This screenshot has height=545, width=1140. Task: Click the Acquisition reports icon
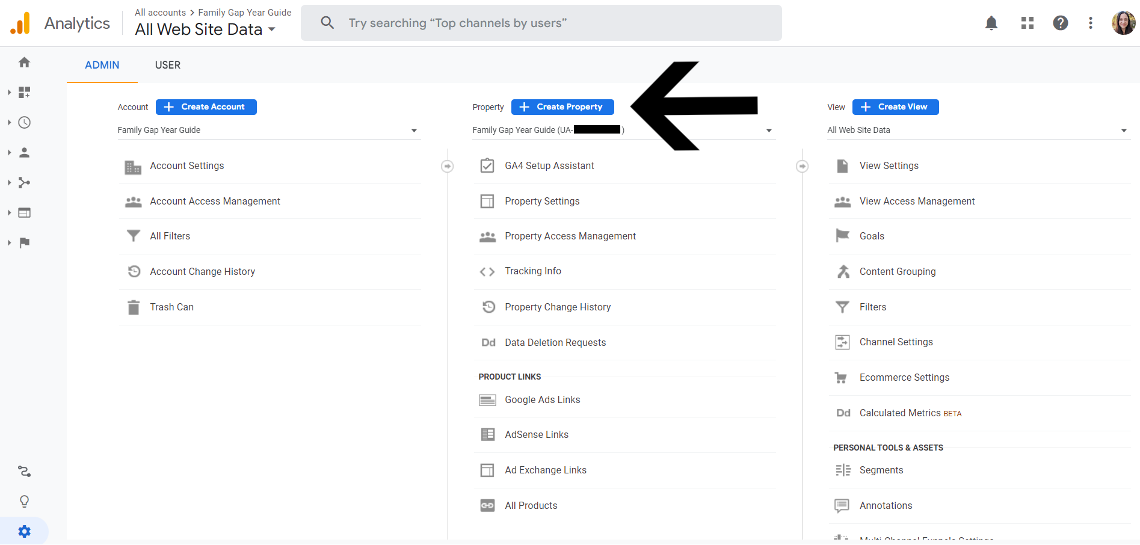click(x=24, y=182)
